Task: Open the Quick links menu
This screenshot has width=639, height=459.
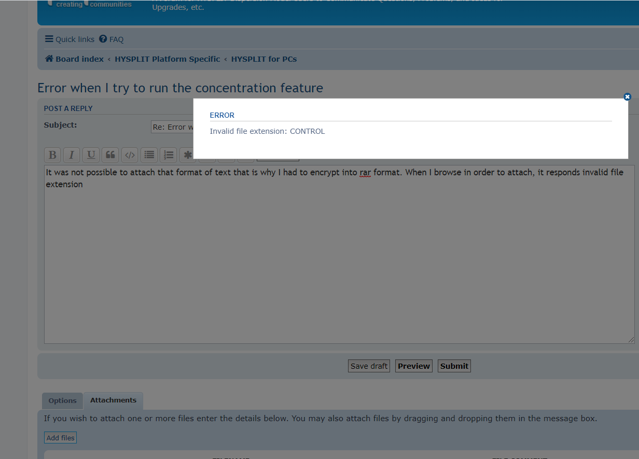Action: click(70, 39)
